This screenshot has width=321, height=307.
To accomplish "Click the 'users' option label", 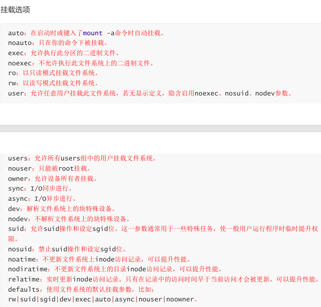I will click(x=18, y=158).
